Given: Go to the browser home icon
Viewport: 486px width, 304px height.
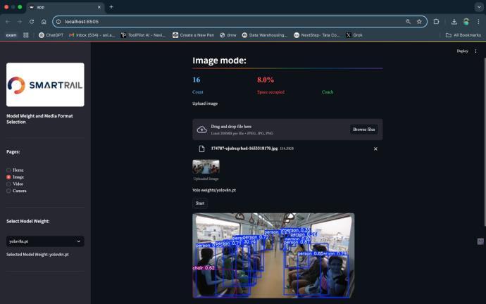Looking at the screenshot, I should (x=44, y=22).
